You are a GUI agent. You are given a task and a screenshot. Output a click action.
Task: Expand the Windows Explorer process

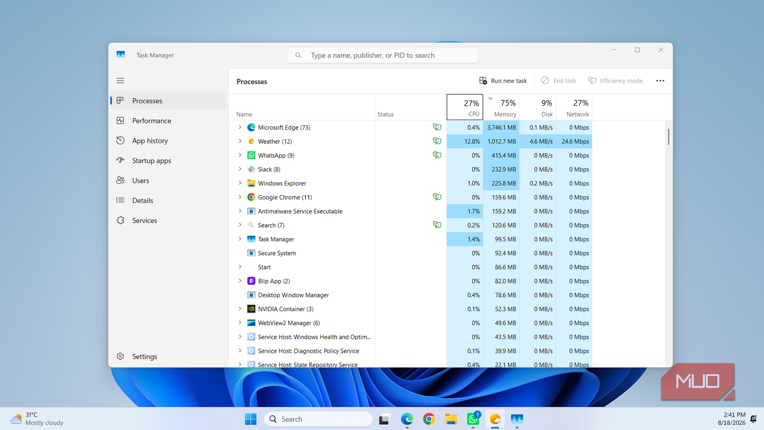[x=240, y=183]
